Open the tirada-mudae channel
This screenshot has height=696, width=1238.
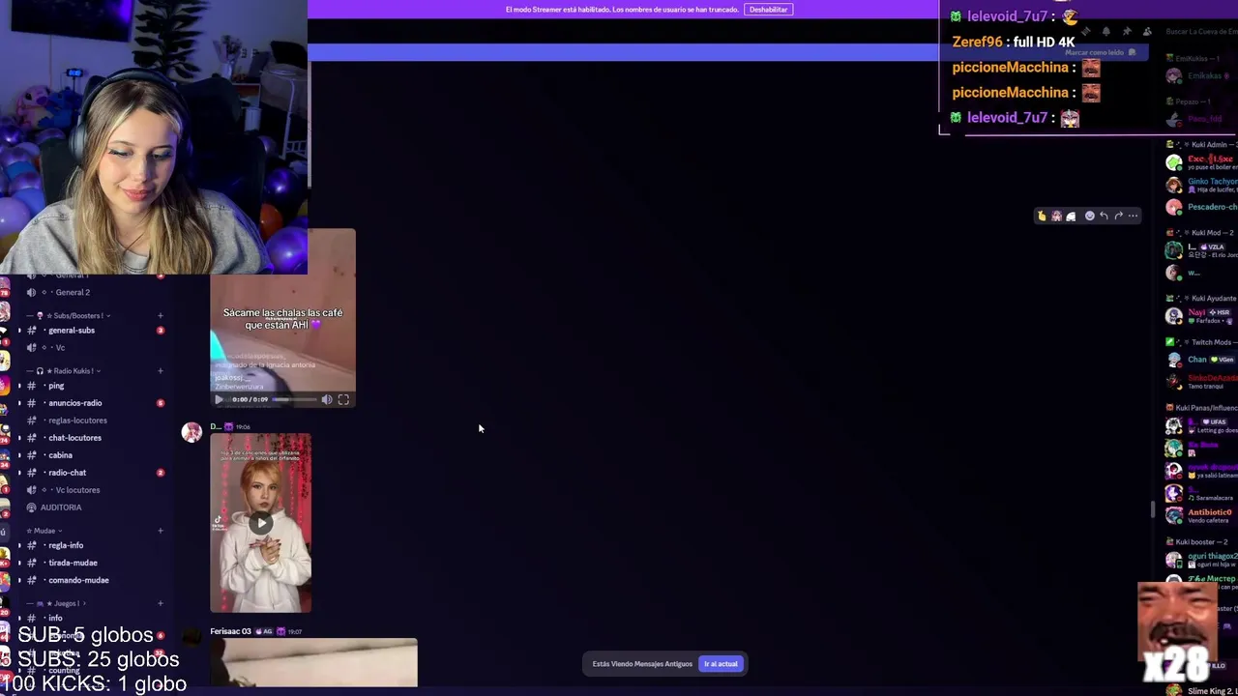pos(73,563)
